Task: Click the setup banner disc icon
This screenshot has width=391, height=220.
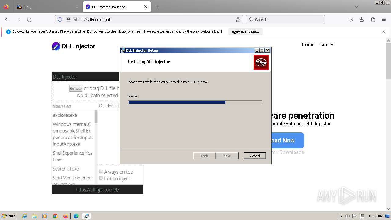Action: point(261,62)
